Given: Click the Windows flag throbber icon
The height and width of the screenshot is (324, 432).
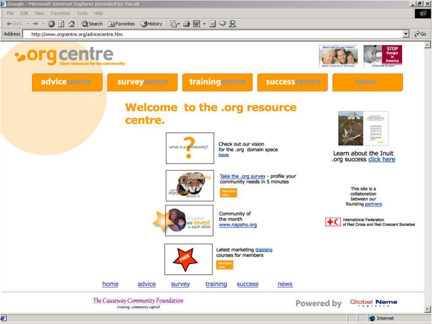Looking at the screenshot, I should tap(423, 13).
